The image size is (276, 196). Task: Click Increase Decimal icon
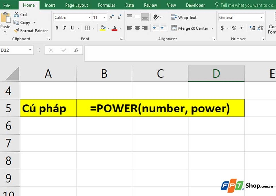pyautogui.click(x=252, y=28)
